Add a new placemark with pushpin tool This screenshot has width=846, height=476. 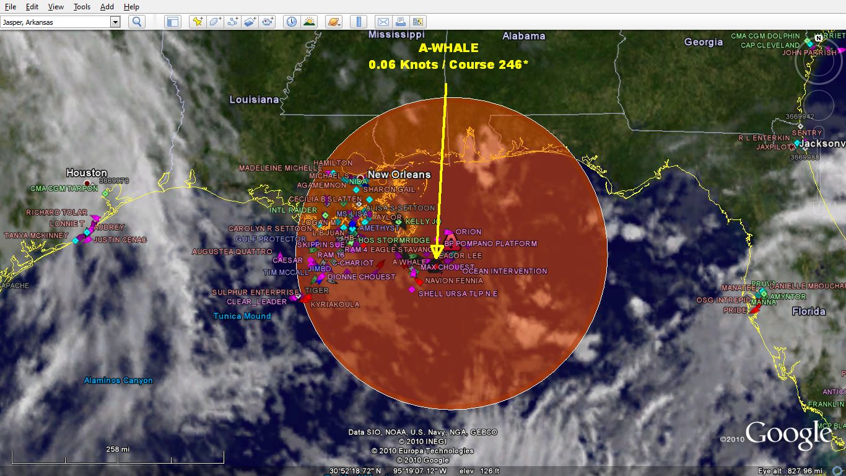pos(198,22)
